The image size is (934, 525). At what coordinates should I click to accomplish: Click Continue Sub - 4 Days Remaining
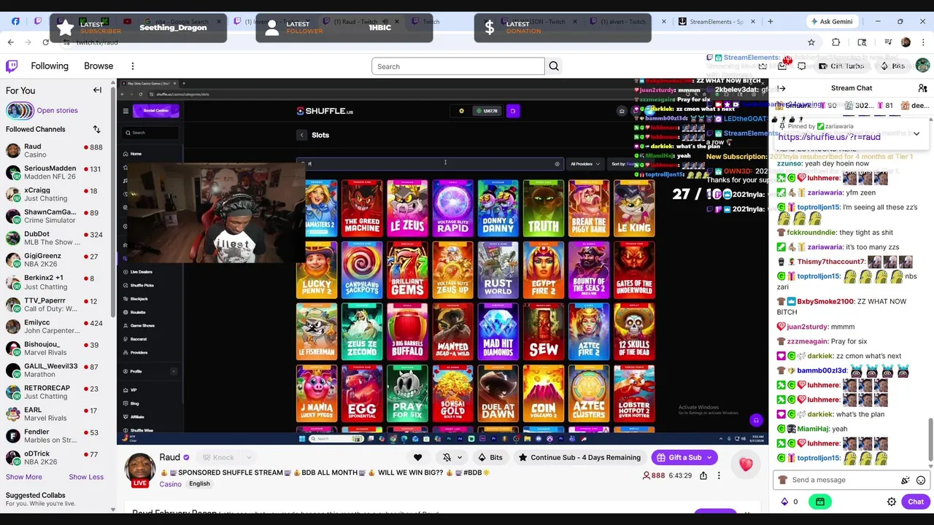pyautogui.click(x=579, y=457)
